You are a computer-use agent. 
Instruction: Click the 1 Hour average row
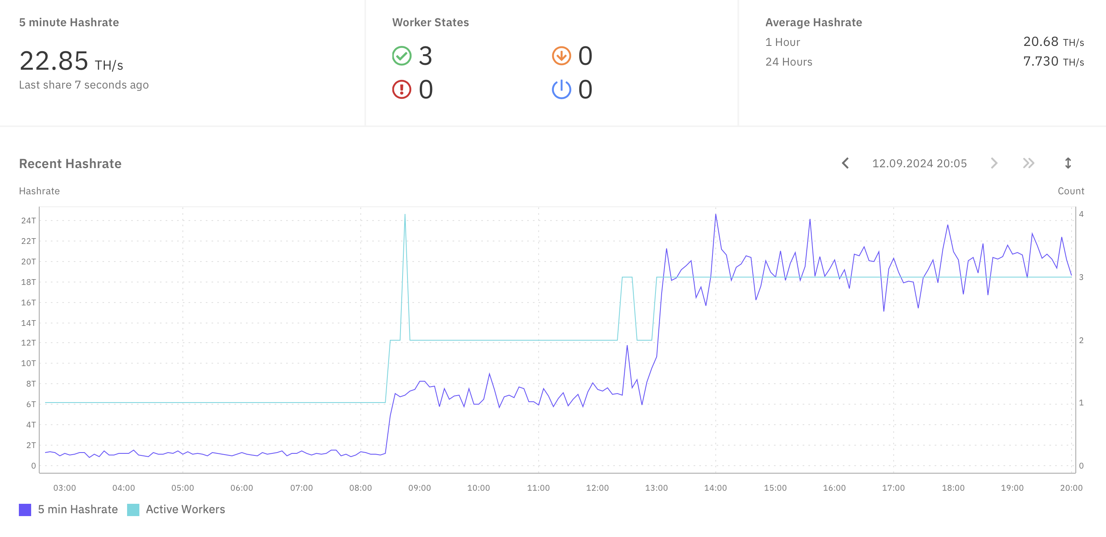(783, 42)
